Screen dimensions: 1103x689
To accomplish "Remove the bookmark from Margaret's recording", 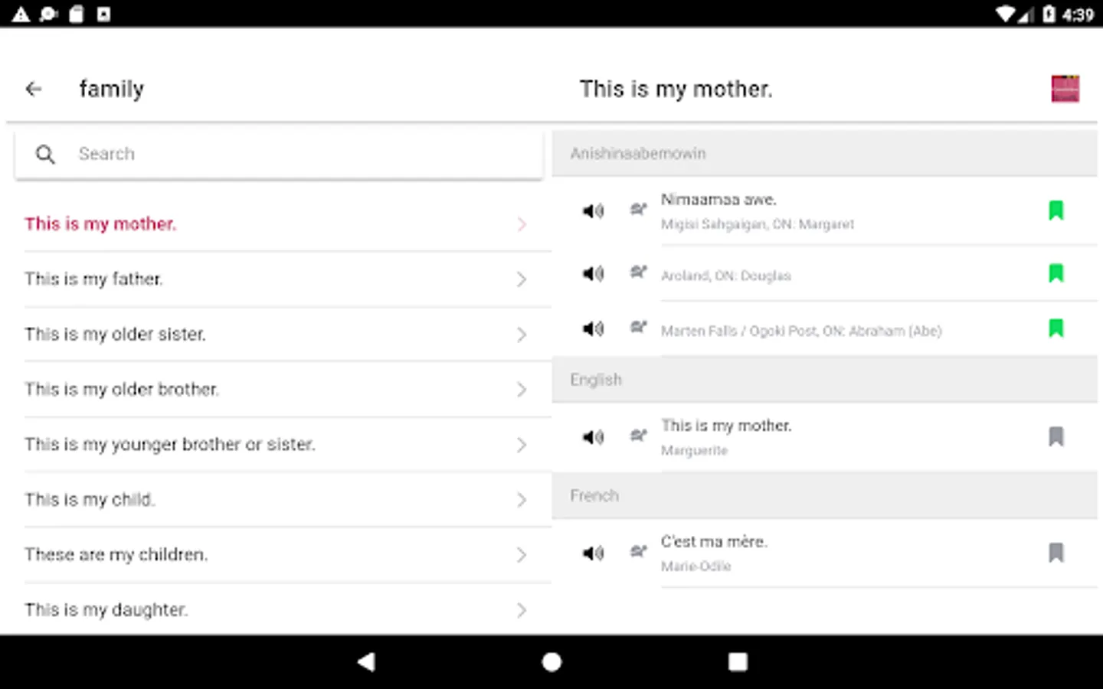I will coord(1056,211).
